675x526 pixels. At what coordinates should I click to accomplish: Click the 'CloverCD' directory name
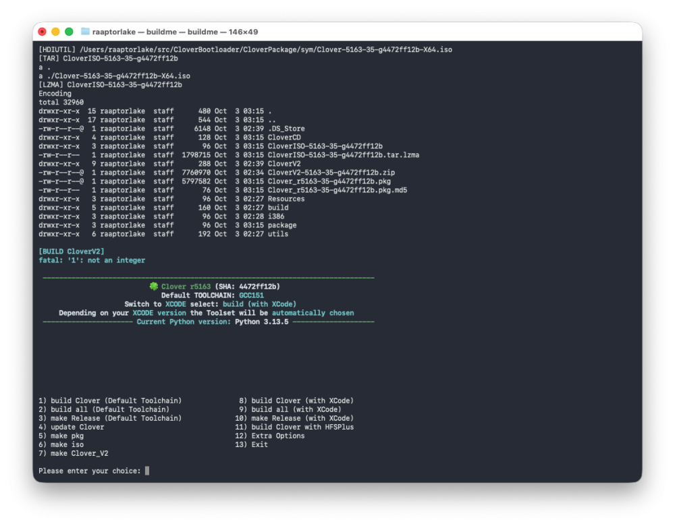coord(284,137)
